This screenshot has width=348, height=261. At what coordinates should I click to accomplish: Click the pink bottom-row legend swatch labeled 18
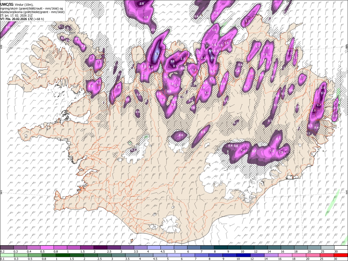(x=299, y=255)
